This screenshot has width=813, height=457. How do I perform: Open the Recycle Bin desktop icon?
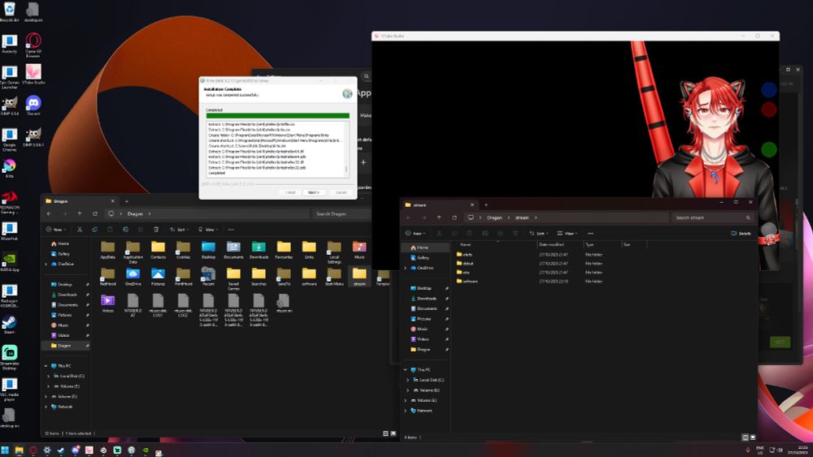click(9, 12)
